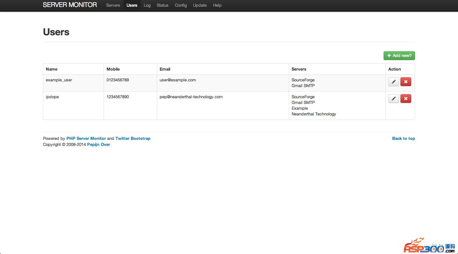Go to the Log page
458x254 pixels.
pyautogui.click(x=147, y=5)
